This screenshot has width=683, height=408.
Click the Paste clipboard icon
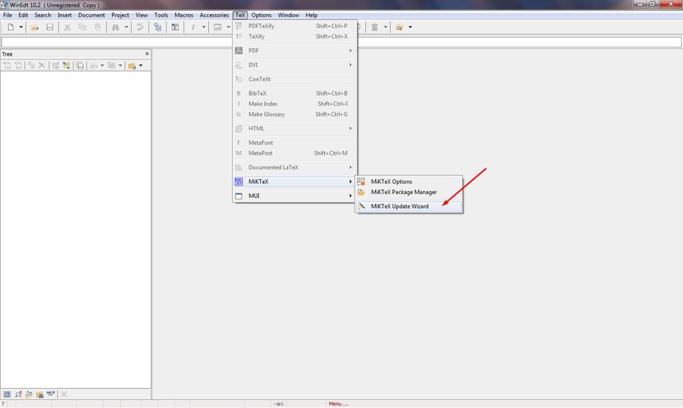(98, 27)
